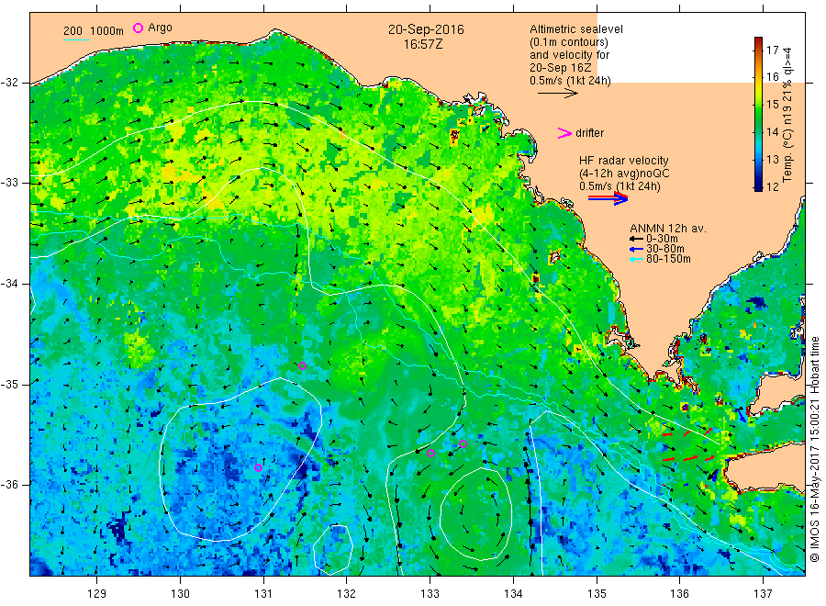Screen dimensions: 826x606
Task: Click the 'ANMN 12h av.' legend heading
Action: click(668, 229)
